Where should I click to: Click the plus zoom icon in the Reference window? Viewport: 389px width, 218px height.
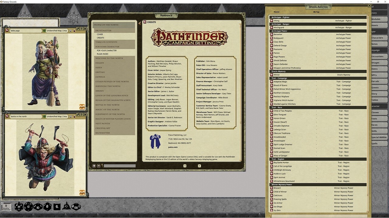click(x=94, y=166)
